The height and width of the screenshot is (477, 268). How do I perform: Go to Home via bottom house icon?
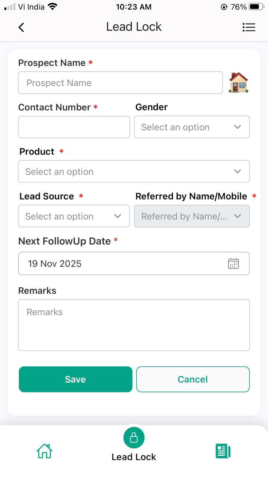(44, 451)
